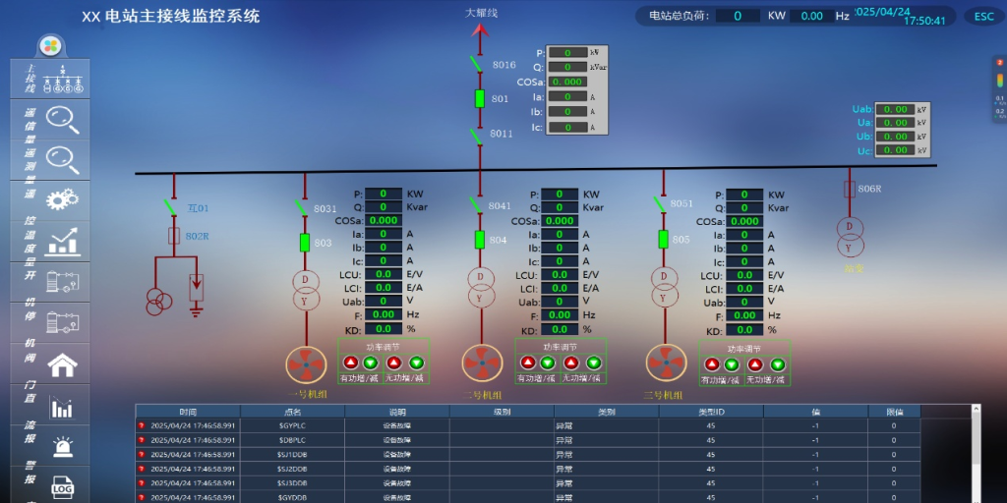Viewport: 1007px width, 503px height.
Task: Toggle the green breaker 803
Action: point(305,242)
